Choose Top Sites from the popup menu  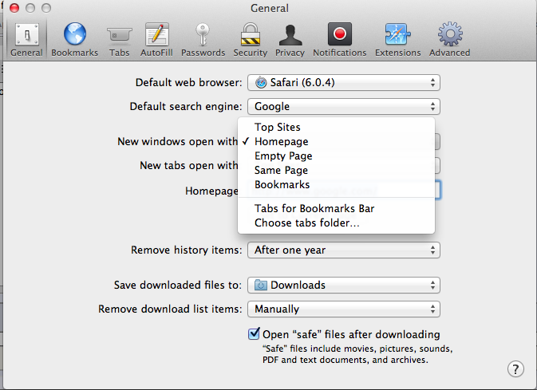pyautogui.click(x=336, y=127)
